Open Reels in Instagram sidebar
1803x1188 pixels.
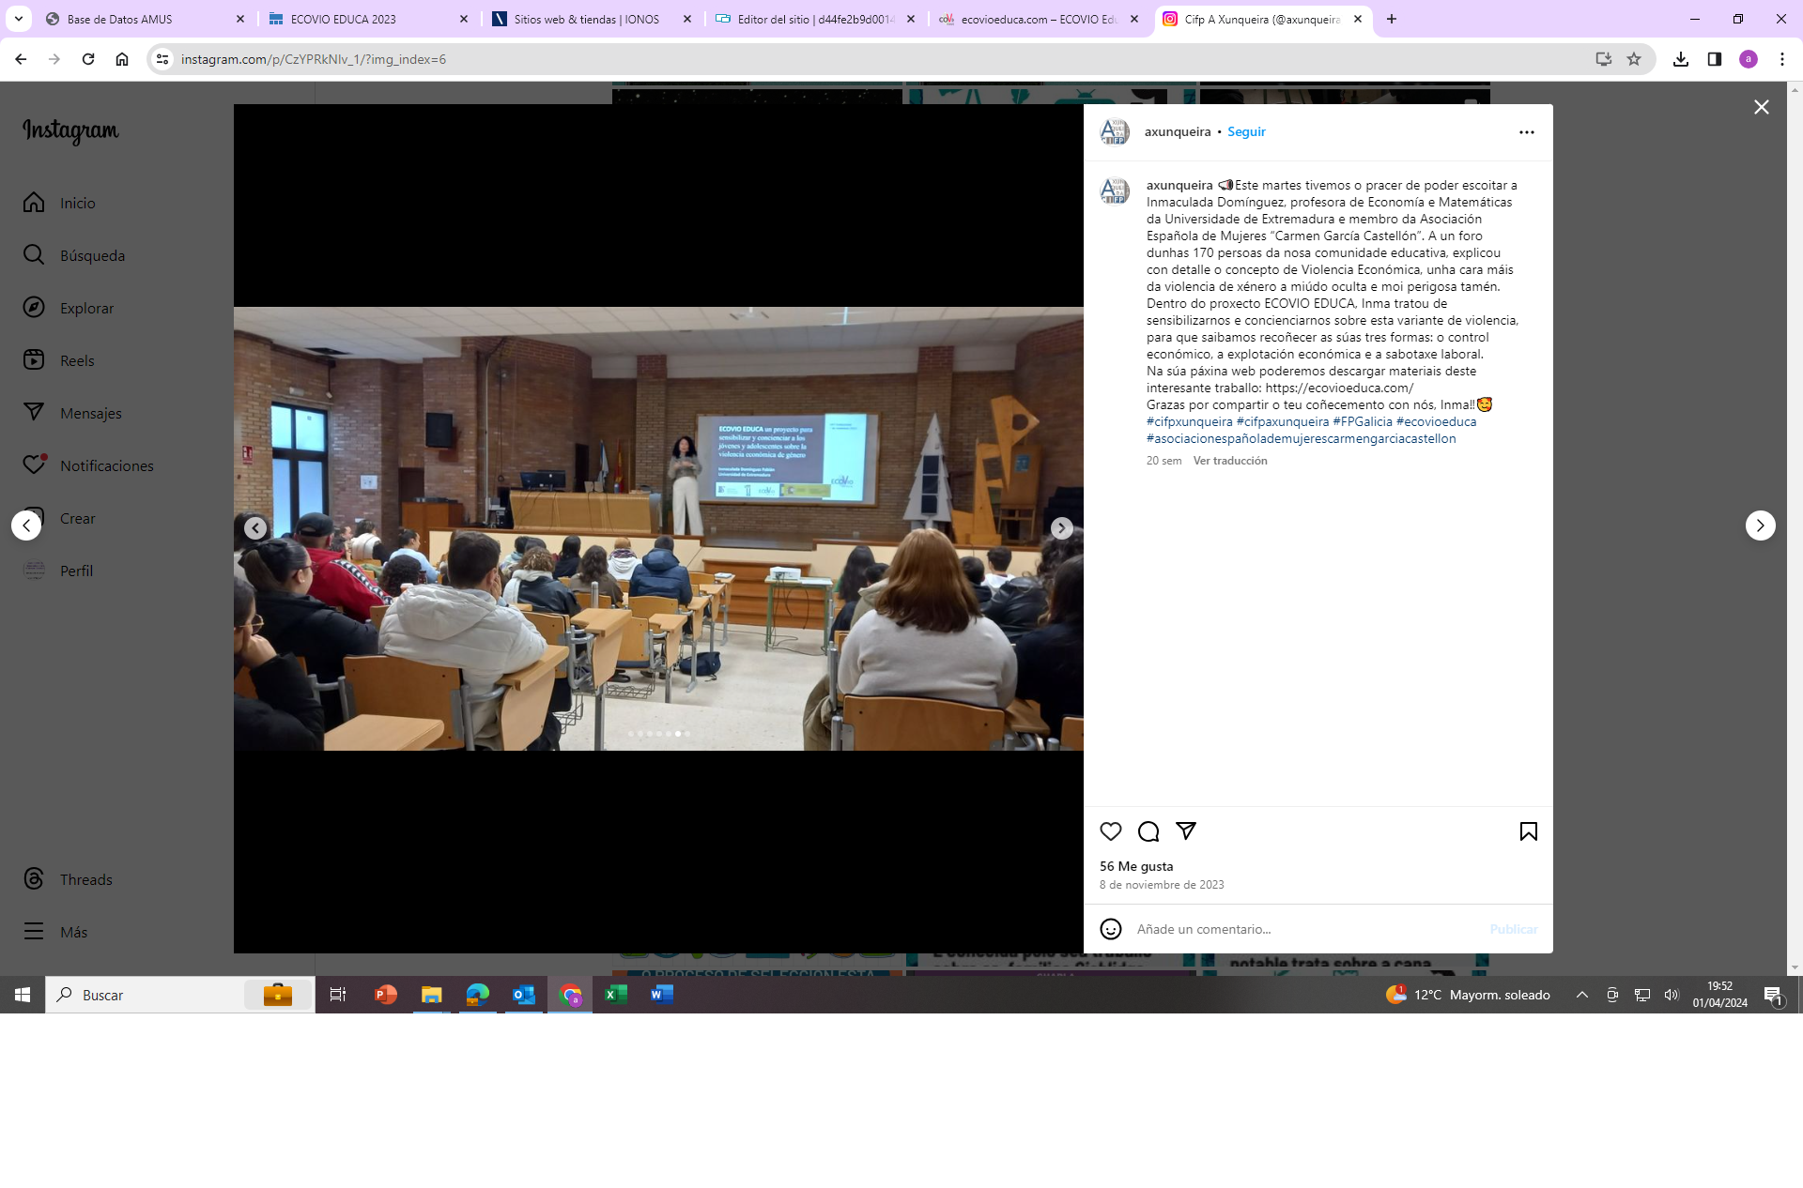(x=77, y=360)
